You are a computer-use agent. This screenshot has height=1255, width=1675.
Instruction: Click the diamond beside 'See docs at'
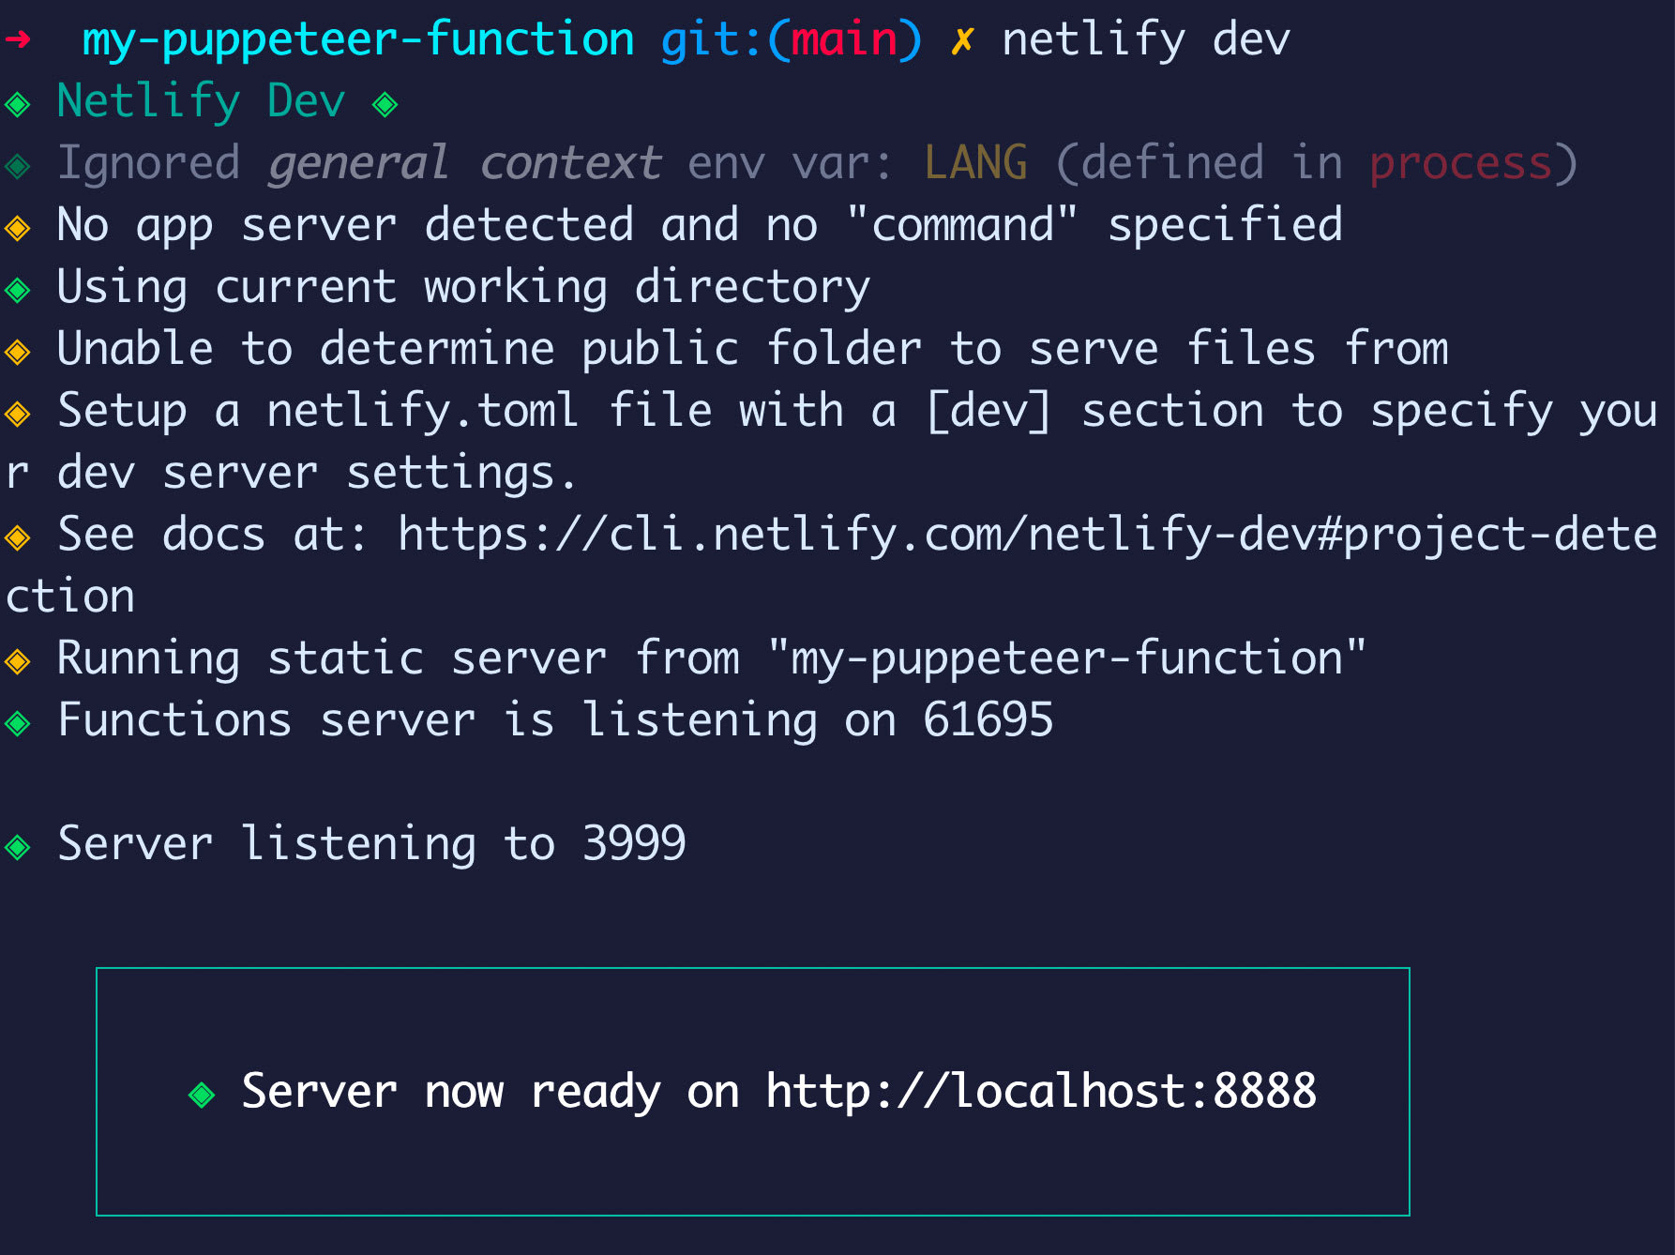pos(18,537)
